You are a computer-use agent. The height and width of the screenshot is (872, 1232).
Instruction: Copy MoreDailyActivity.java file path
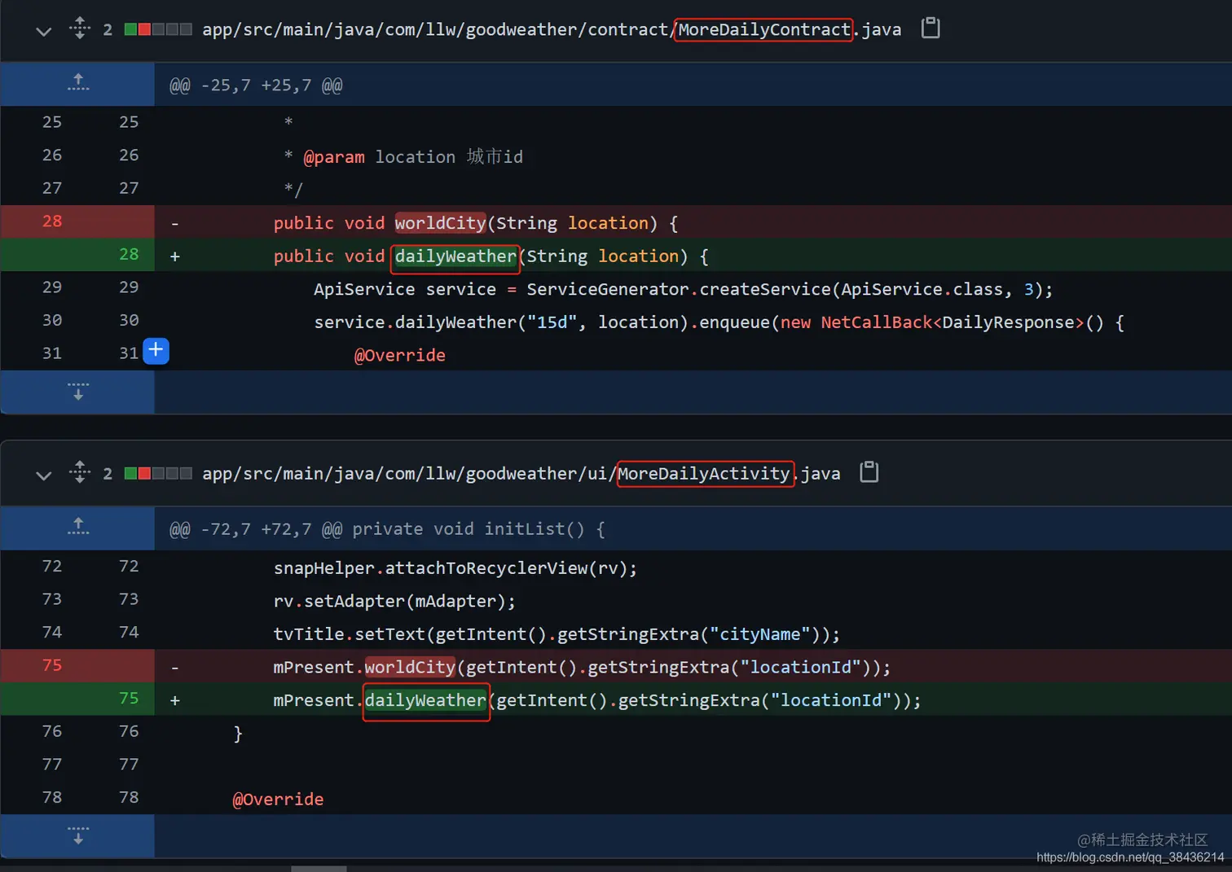869,472
